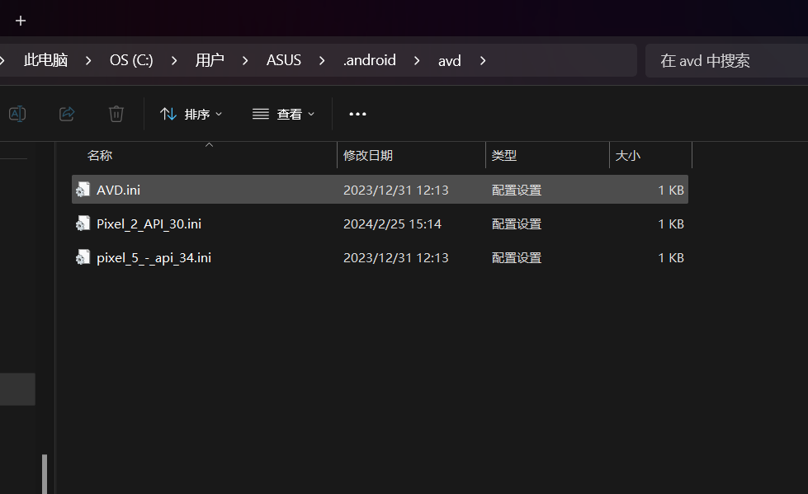Expand the chevron after avd
Screen dimensions: 808x494
point(483,61)
